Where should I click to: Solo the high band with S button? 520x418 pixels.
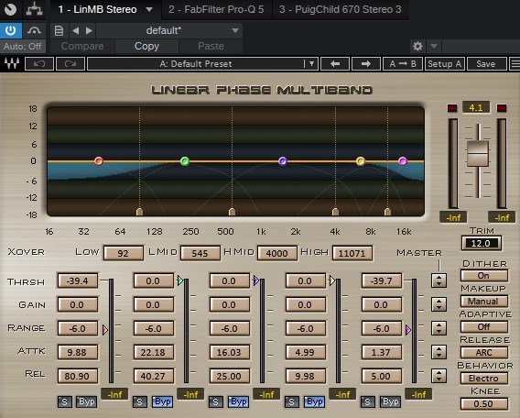(367, 401)
